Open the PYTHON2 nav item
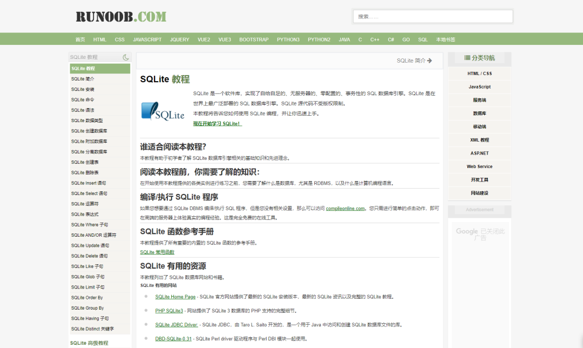Viewport: 583px width, 348px height. tap(319, 39)
